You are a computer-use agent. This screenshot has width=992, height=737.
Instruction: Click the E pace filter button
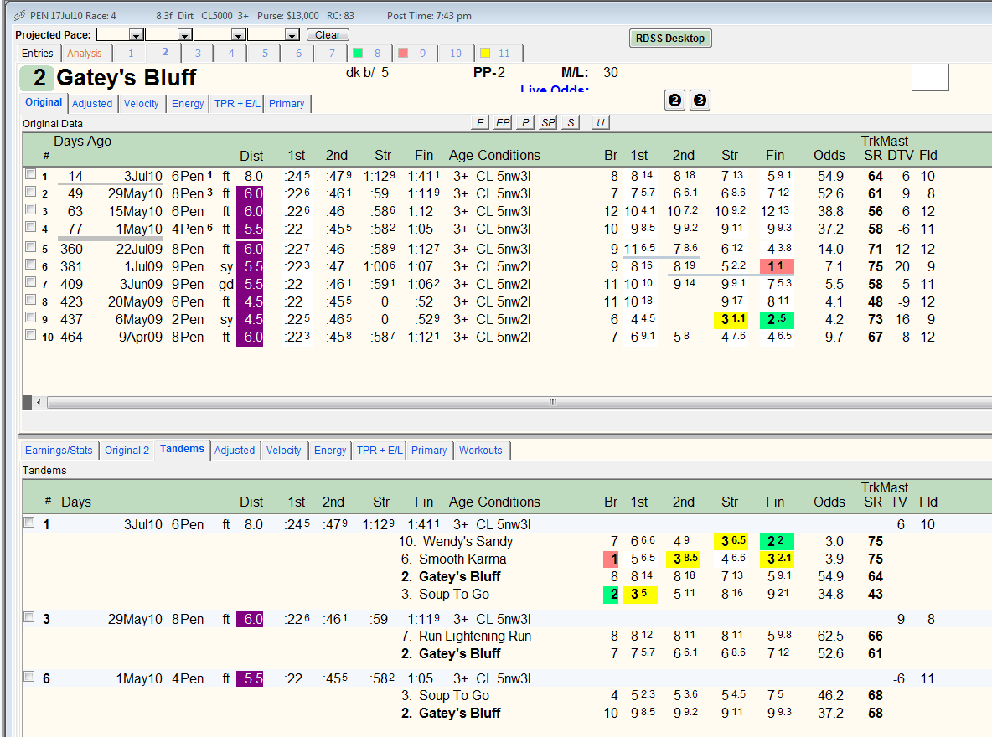(x=480, y=122)
